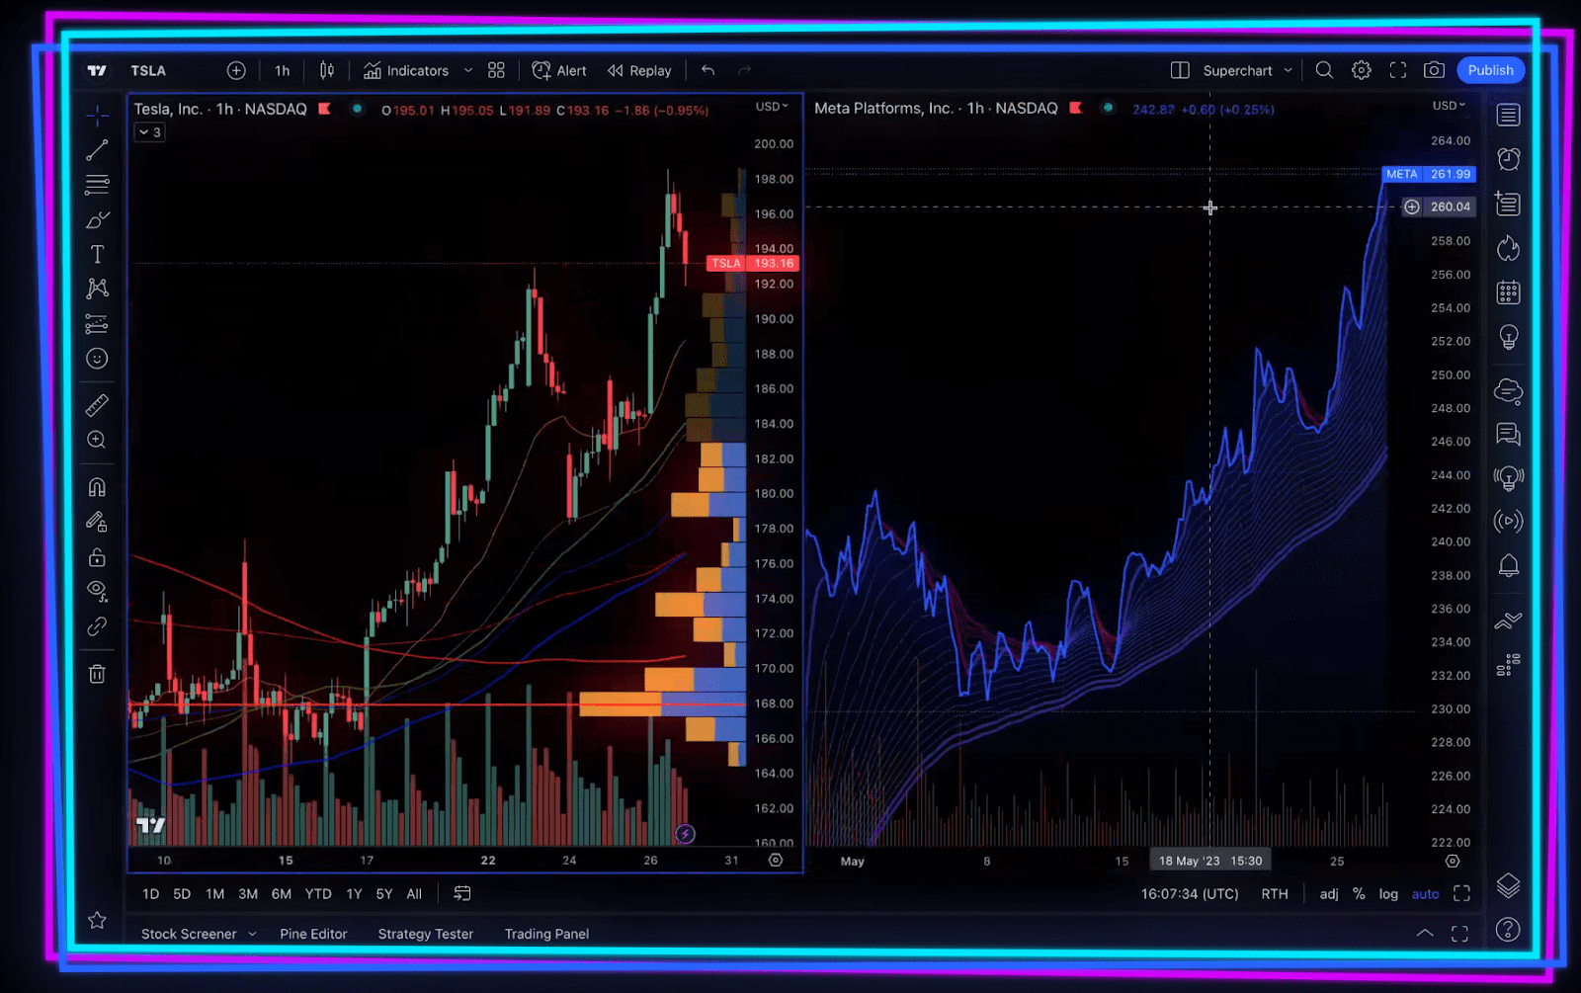Open the emoji icons tool
The height and width of the screenshot is (993, 1581).
click(97, 358)
